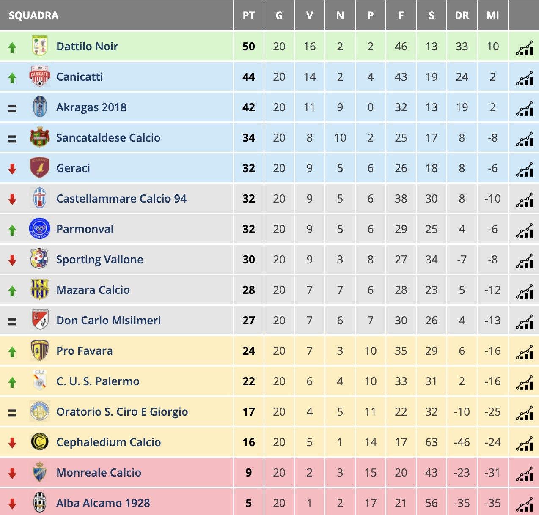Open the Don Carlo Misilmeri team link
The height and width of the screenshot is (515, 539).
(109, 321)
